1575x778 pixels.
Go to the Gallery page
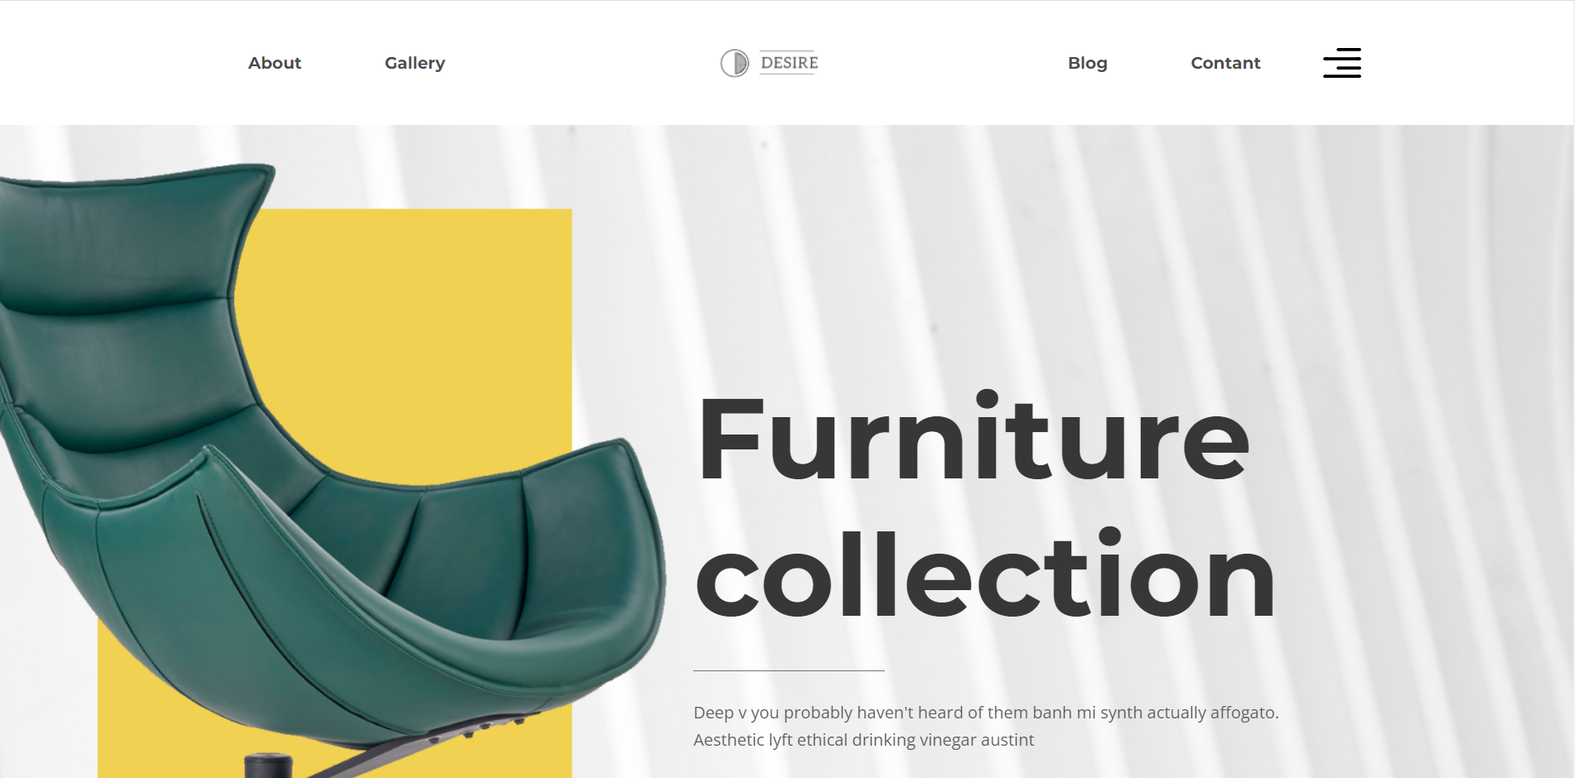[x=414, y=64]
